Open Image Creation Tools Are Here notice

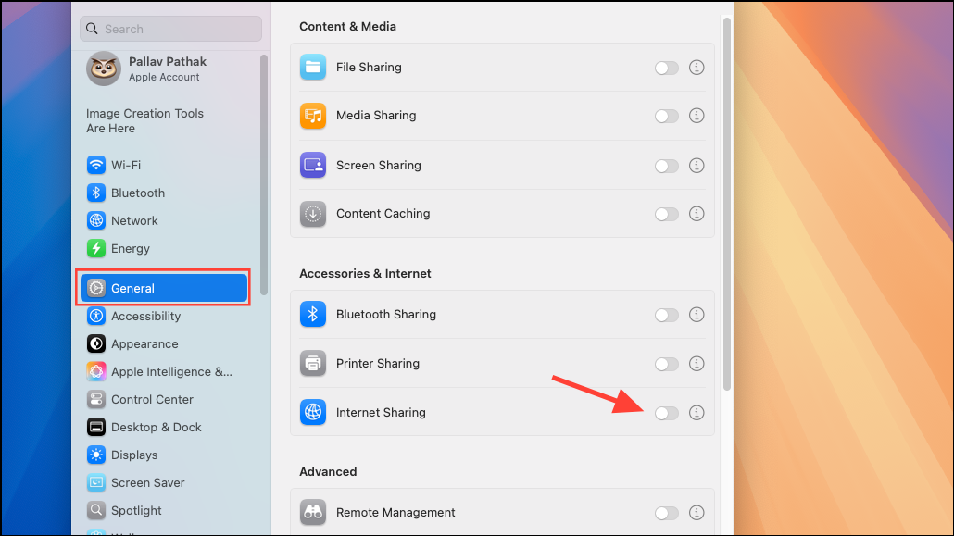[144, 120]
